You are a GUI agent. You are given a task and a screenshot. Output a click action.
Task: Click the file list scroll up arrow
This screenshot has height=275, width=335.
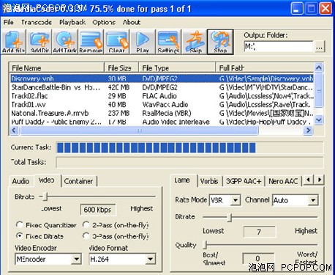click(x=319, y=67)
